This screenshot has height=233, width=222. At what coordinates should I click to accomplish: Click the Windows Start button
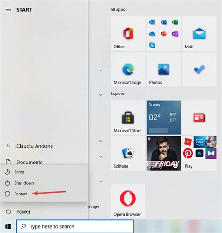point(8,226)
